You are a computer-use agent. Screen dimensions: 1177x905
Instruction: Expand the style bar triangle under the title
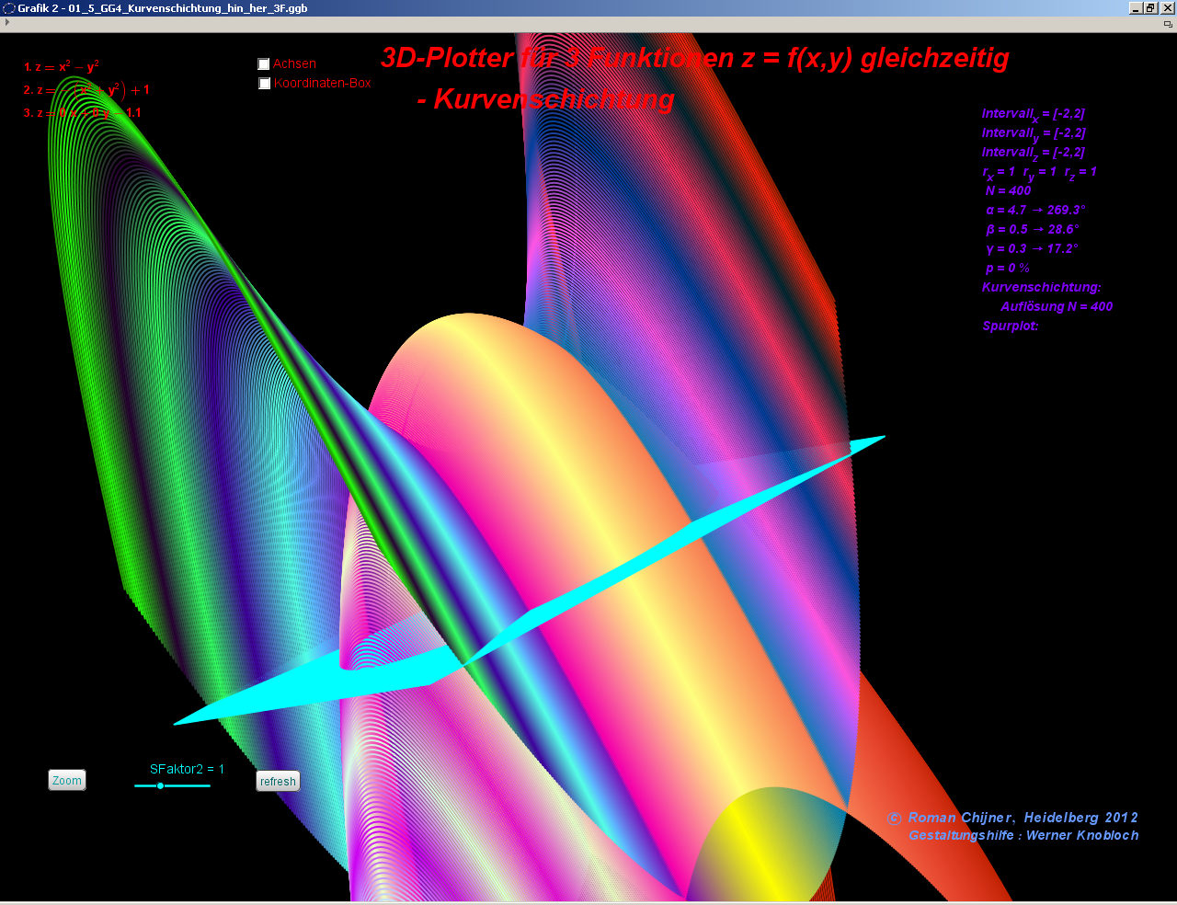pos(7,23)
